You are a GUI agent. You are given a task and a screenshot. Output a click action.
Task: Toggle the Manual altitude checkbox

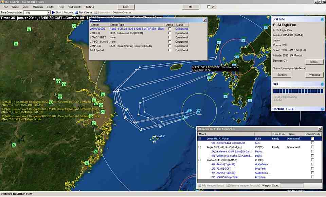(x=292, y=56)
